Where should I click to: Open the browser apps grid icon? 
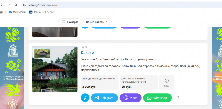tap(1, 12)
